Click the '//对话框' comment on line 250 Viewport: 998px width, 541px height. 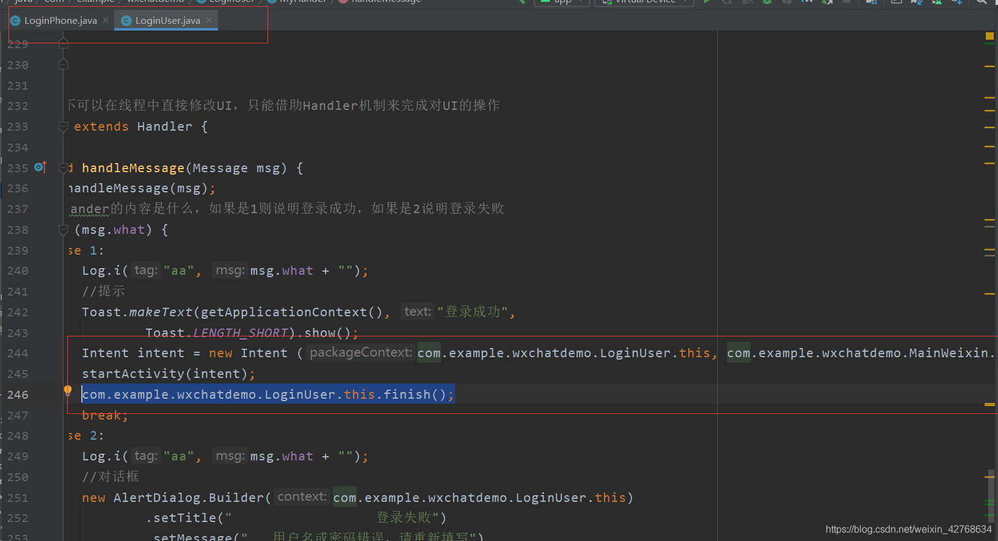111,477
